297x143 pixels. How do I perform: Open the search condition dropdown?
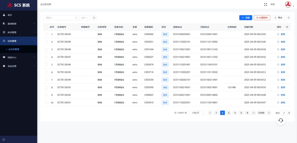(x=85, y=18)
